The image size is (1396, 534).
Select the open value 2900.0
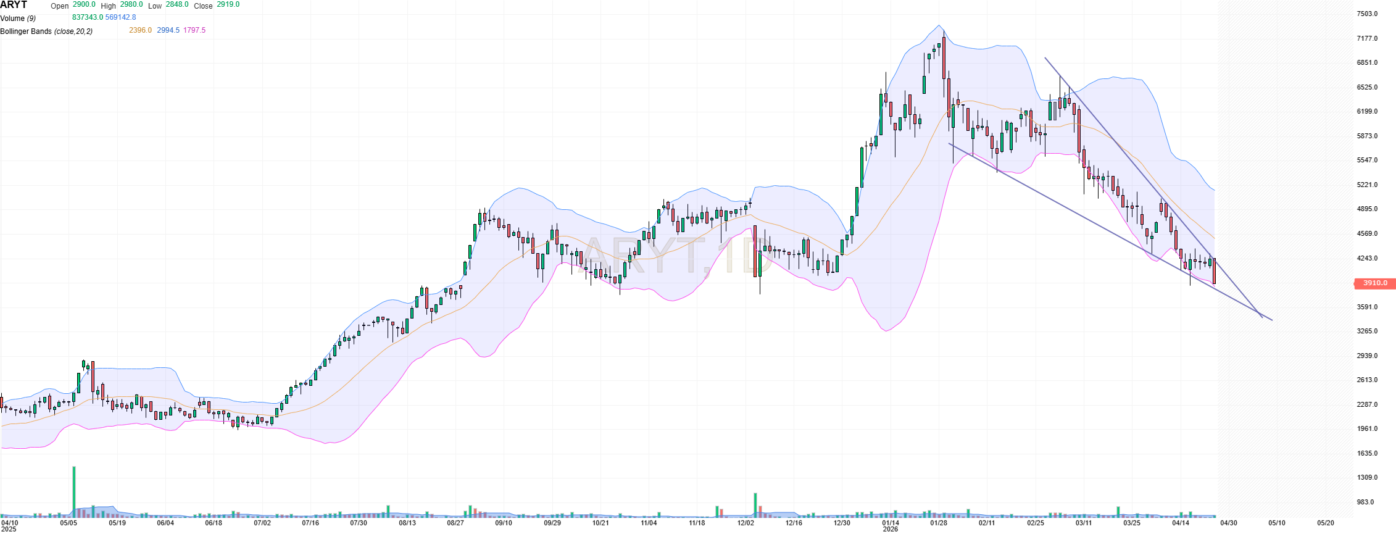coord(84,4)
